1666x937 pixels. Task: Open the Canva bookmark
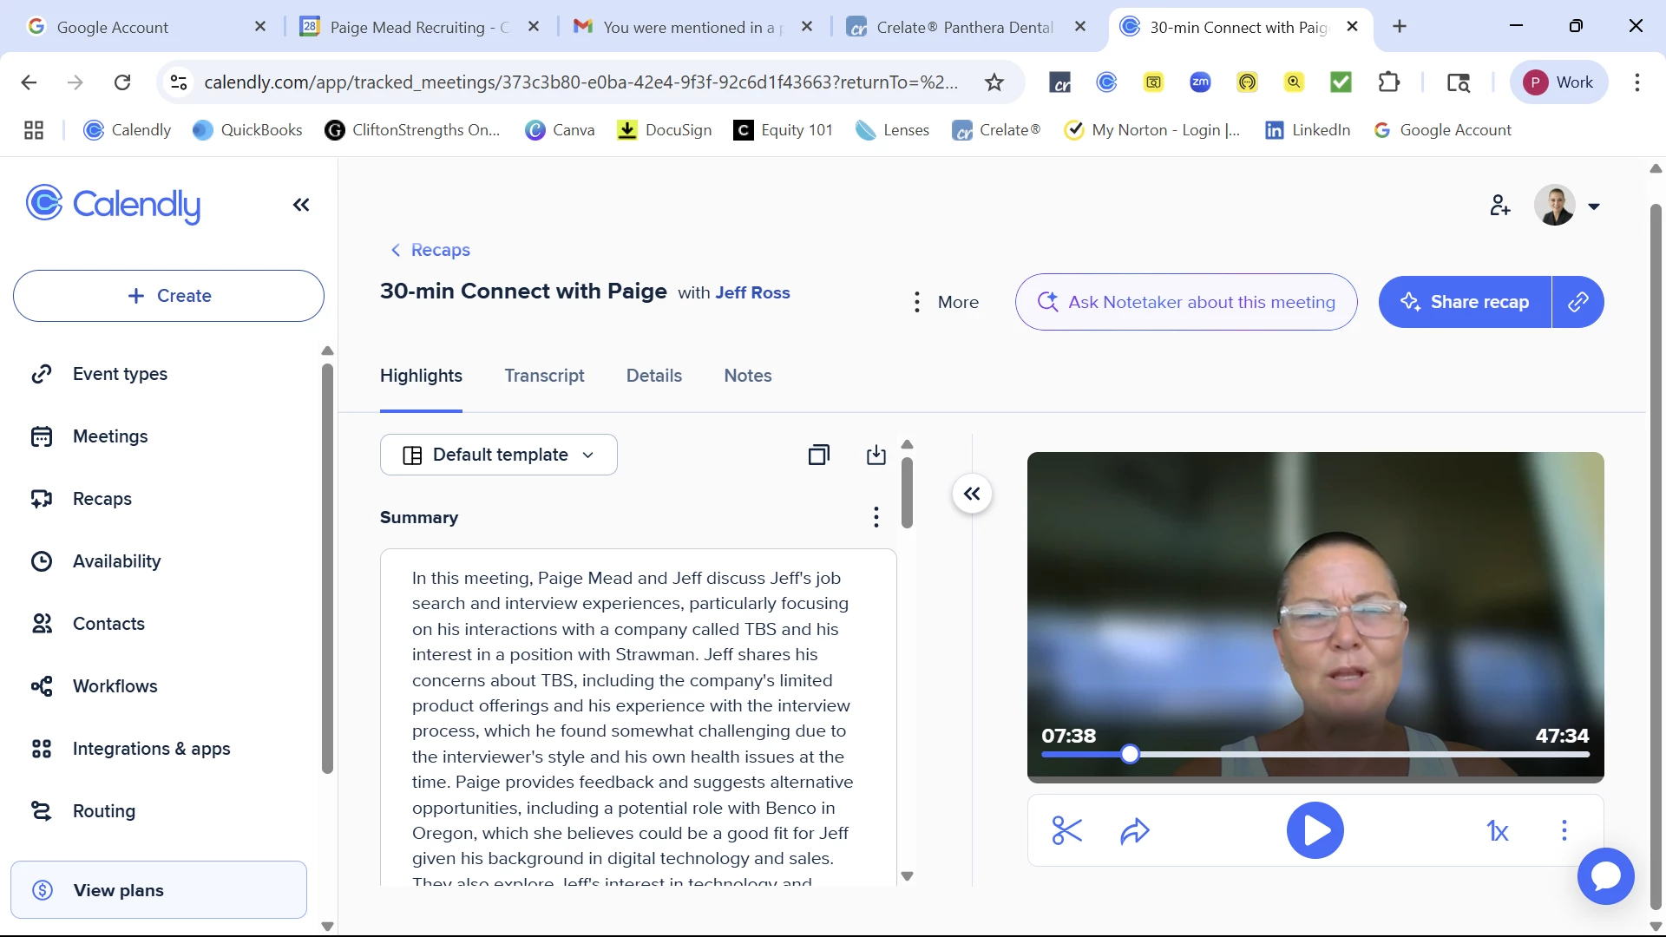click(x=560, y=130)
